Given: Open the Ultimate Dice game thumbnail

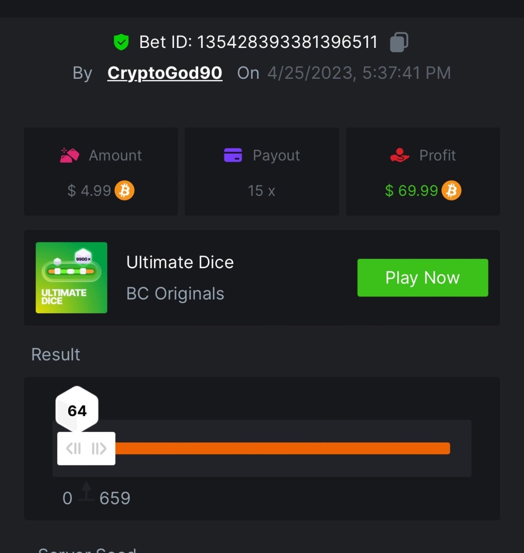Looking at the screenshot, I should 71,278.
